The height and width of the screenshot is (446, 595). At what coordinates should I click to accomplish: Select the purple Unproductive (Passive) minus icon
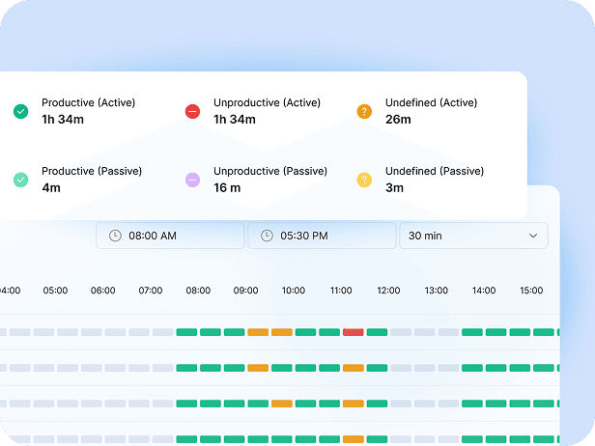192,180
